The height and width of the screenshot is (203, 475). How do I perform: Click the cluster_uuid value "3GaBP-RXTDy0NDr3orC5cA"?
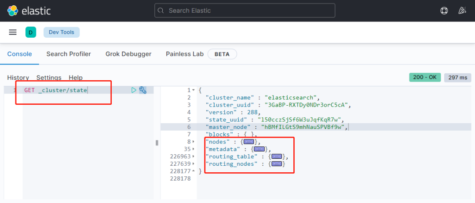pyautogui.click(x=307, y=105)
